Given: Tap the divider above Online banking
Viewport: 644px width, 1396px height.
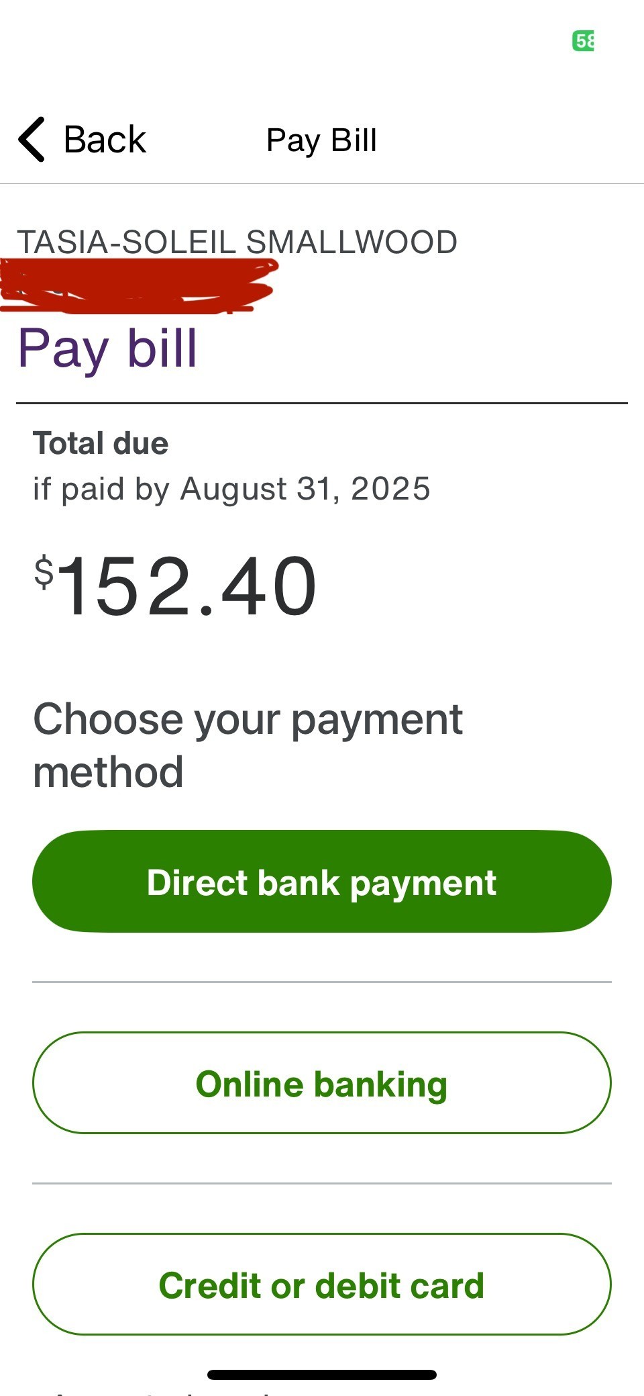Looking at the screenshot, I should [x=322, y=980].
